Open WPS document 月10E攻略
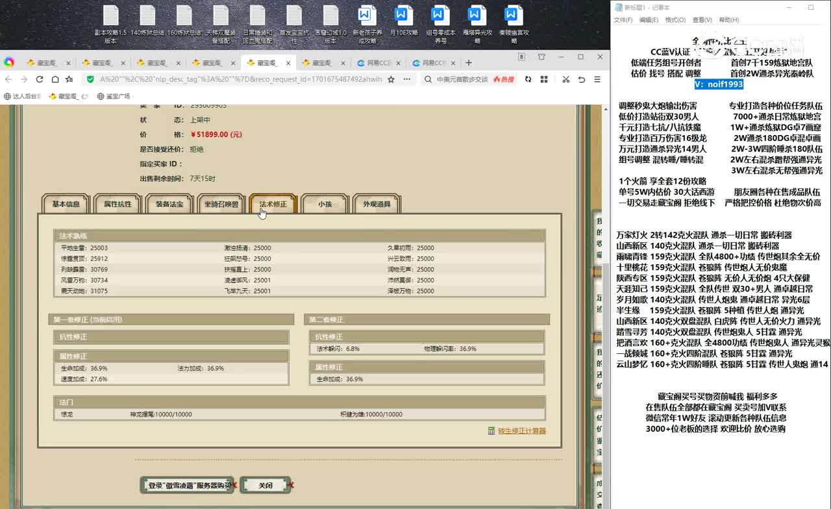The image size is (831, 509). pyautogui.click(x=404, y=21)
